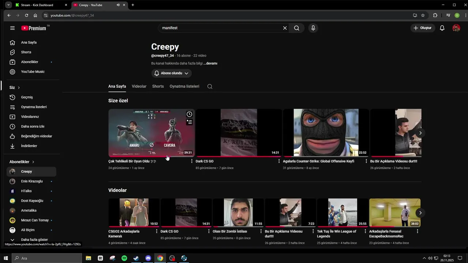Show next videos in Videolar carousel
The image size is (468, 263).
420,213
